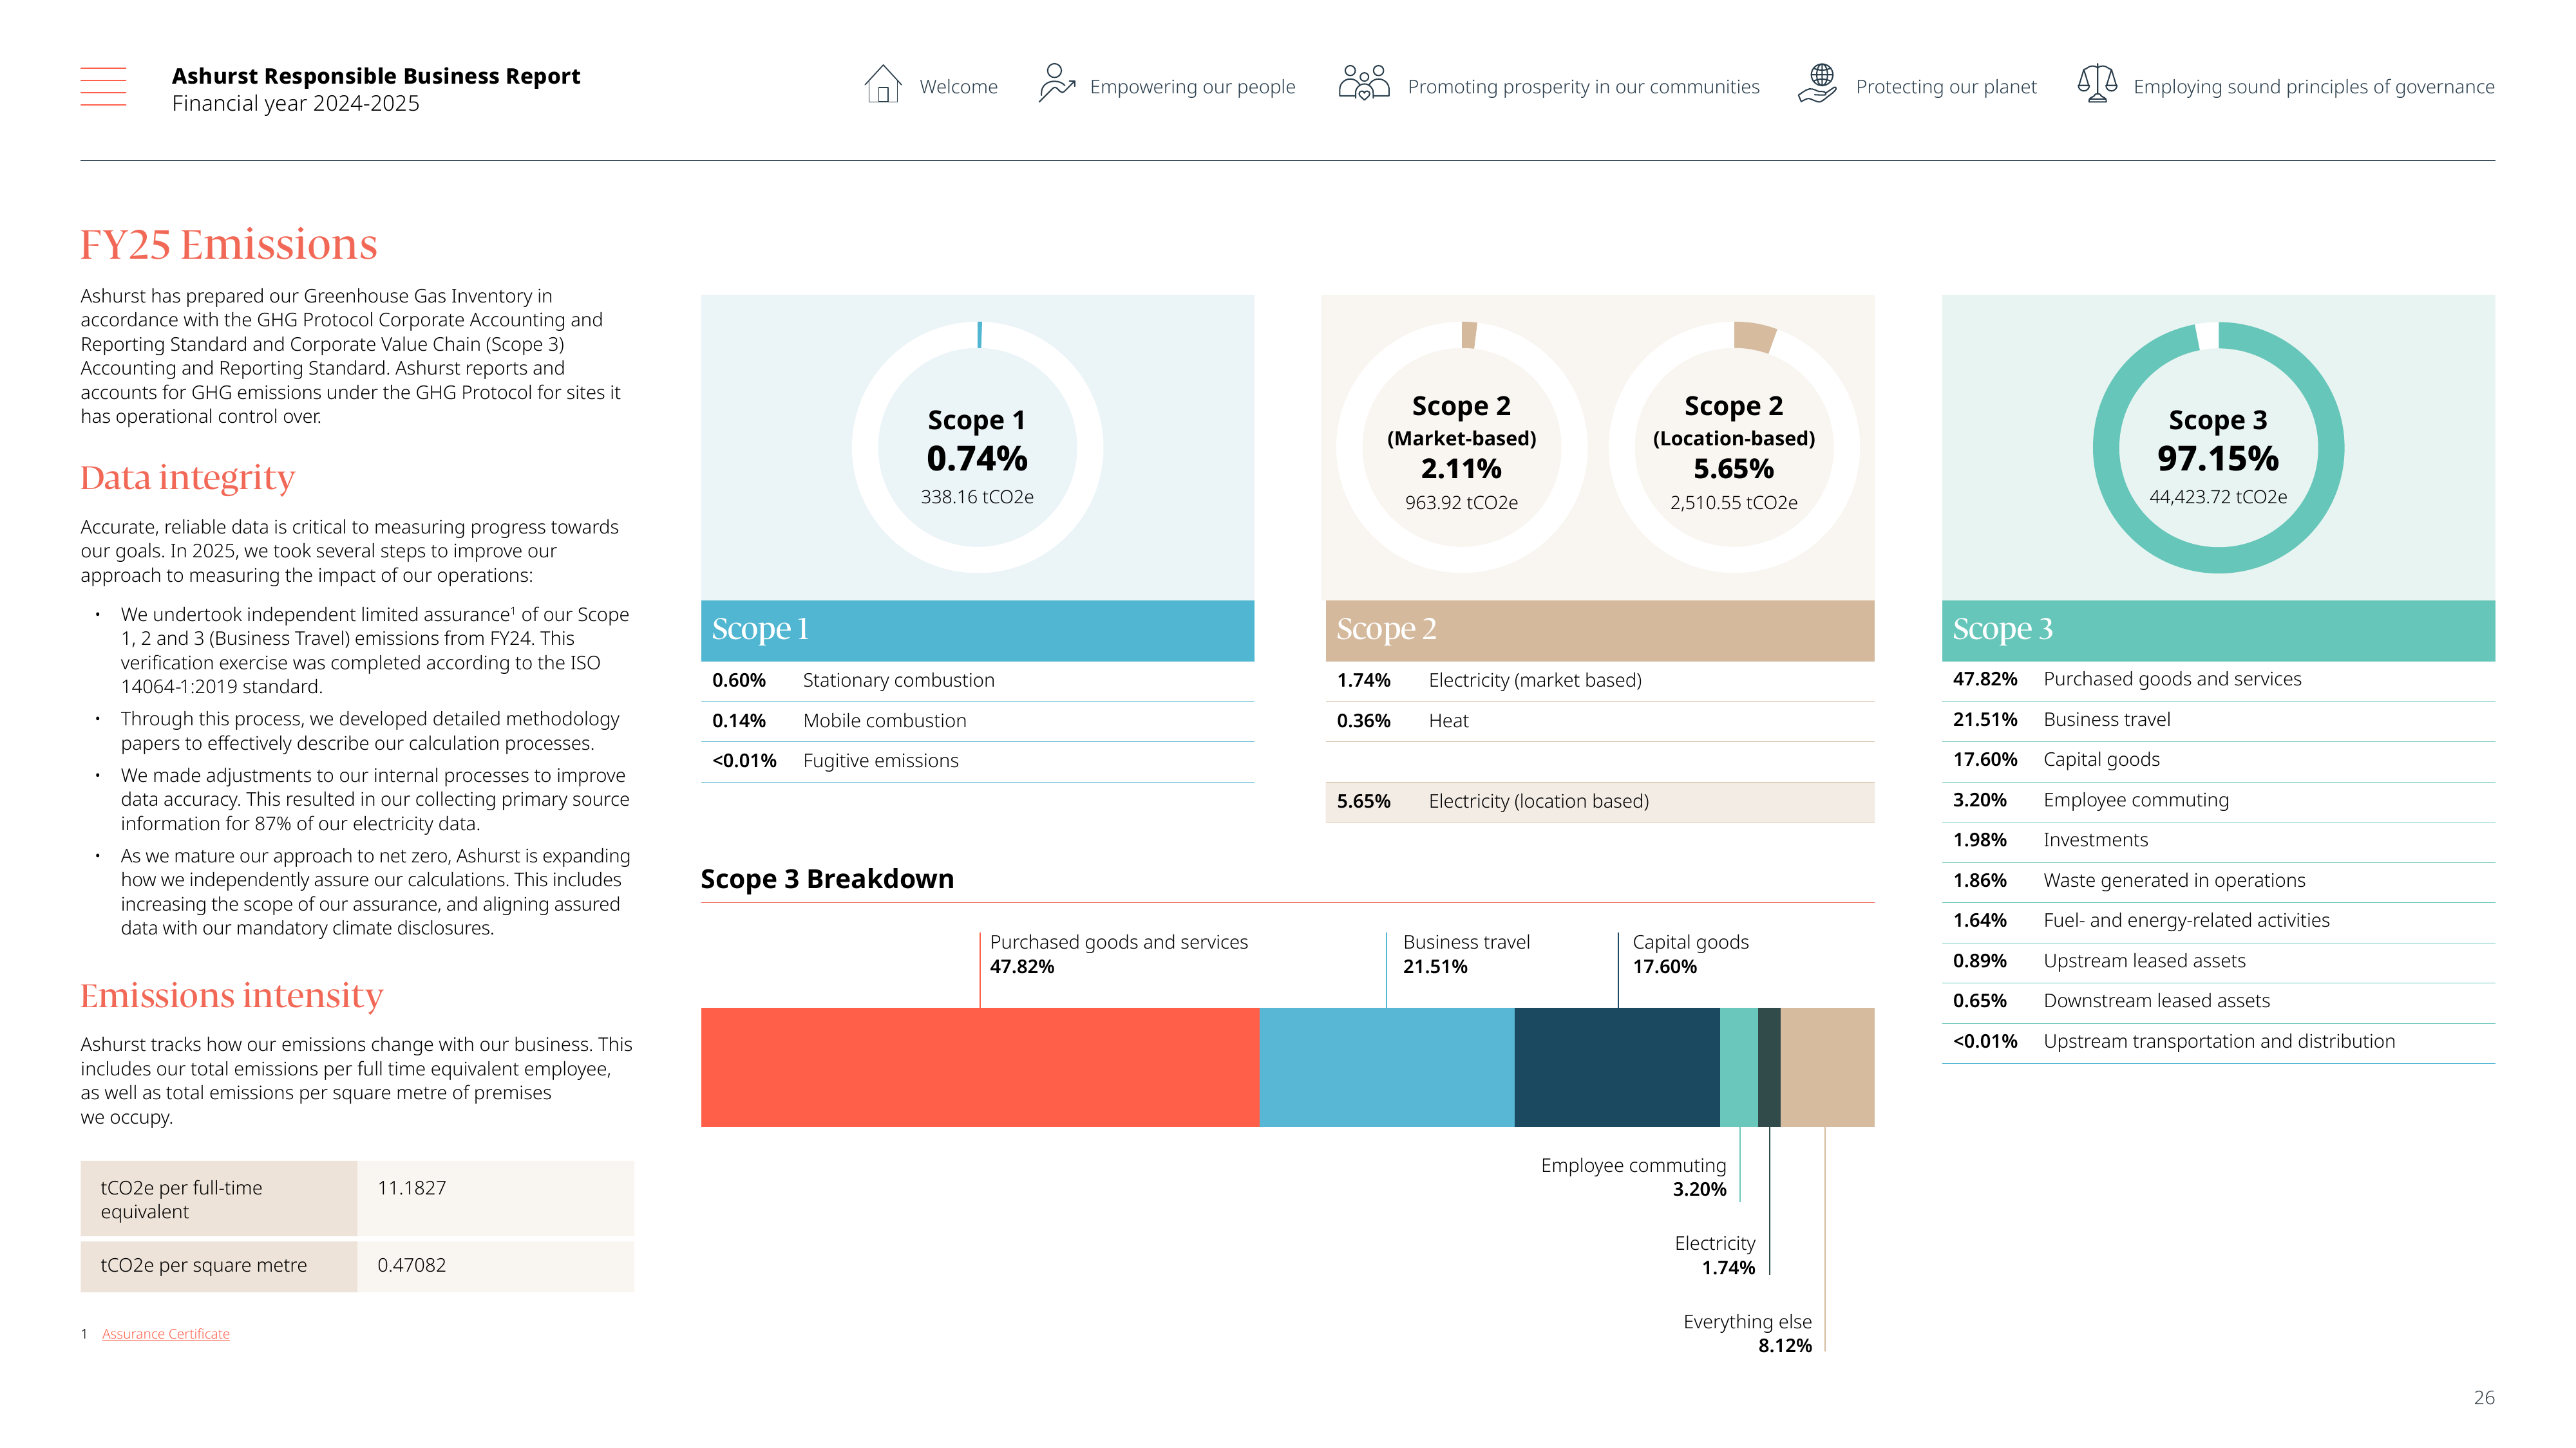
Task: Select the Heat 0.36% row
Action: [x=1600, y=721]
